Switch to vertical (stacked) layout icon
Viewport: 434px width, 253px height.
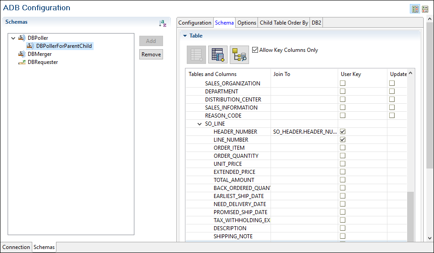click(x=425, y=9)
